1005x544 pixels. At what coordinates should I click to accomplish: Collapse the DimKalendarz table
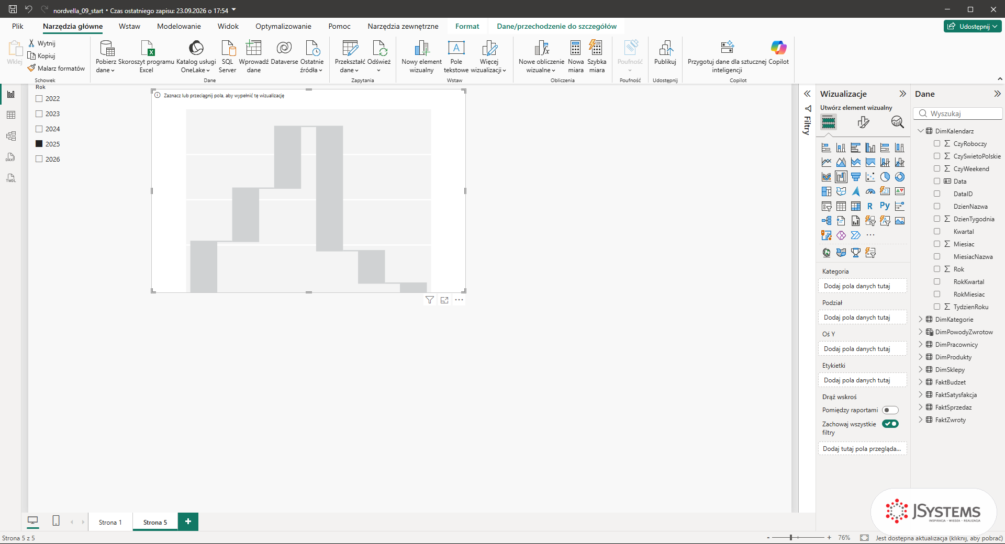click(921, 131)
